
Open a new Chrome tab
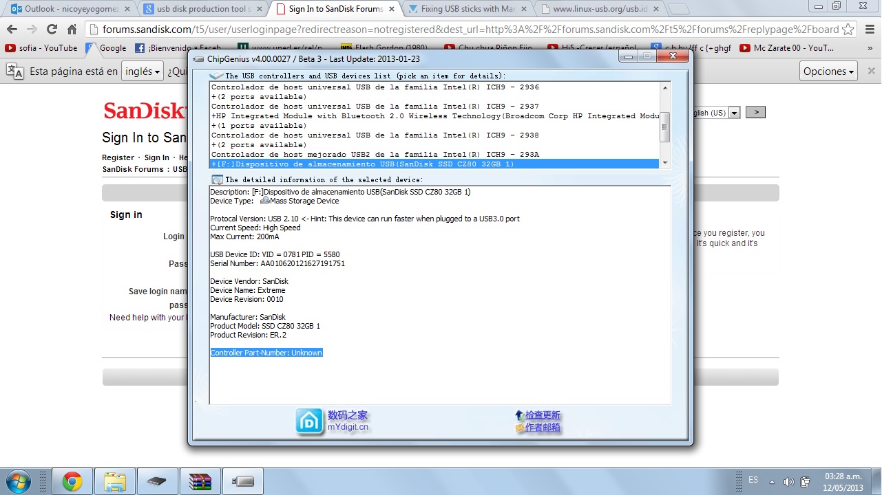click(679, 9)
